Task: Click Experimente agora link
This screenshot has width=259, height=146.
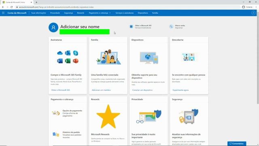Action: point(180,90)
